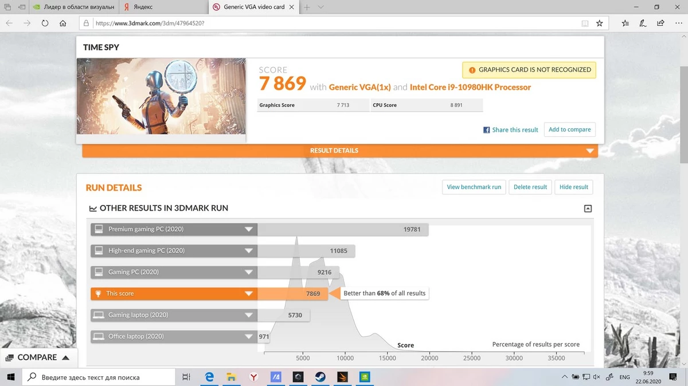Show the tab previews chevron
Viewport: 688px width, 386px height.
click(x=320, y=7)
